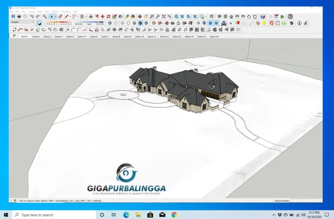Toggle shadows display on

39,23
